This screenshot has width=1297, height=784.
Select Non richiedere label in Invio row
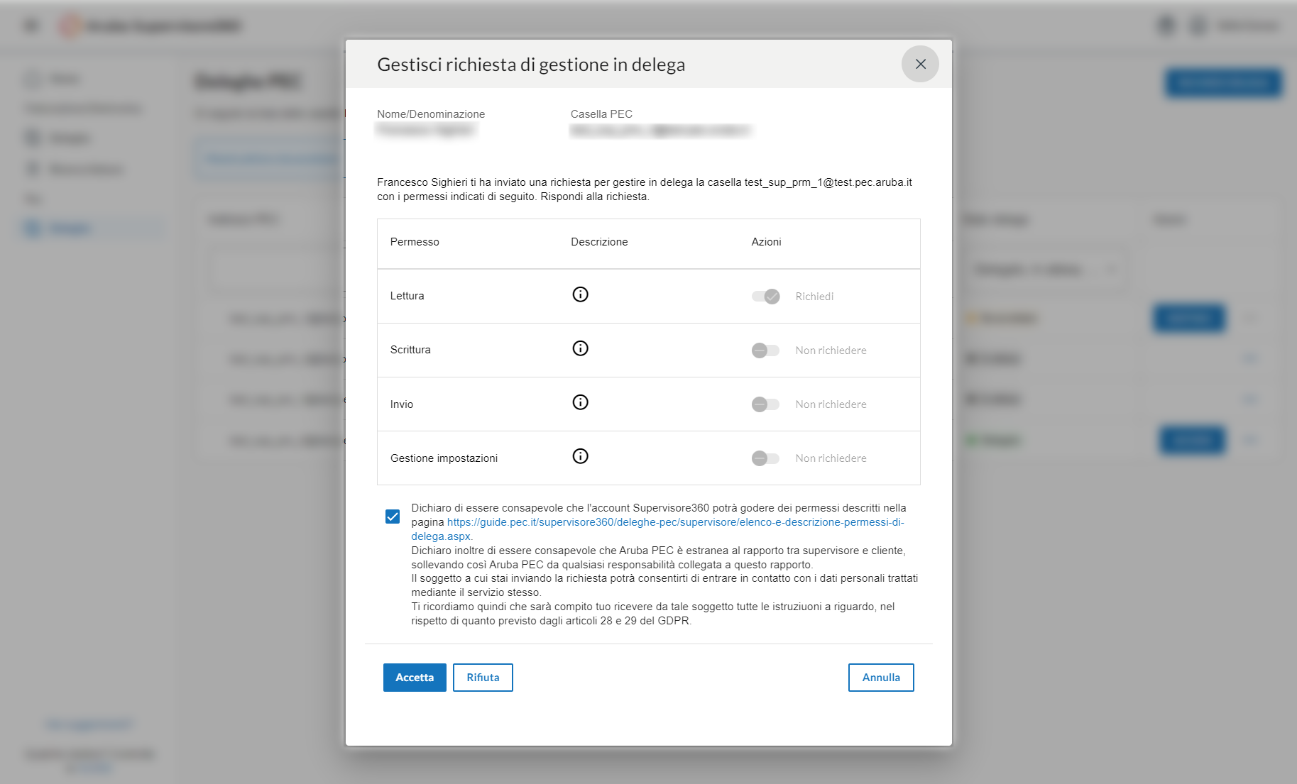pos(831,404)
